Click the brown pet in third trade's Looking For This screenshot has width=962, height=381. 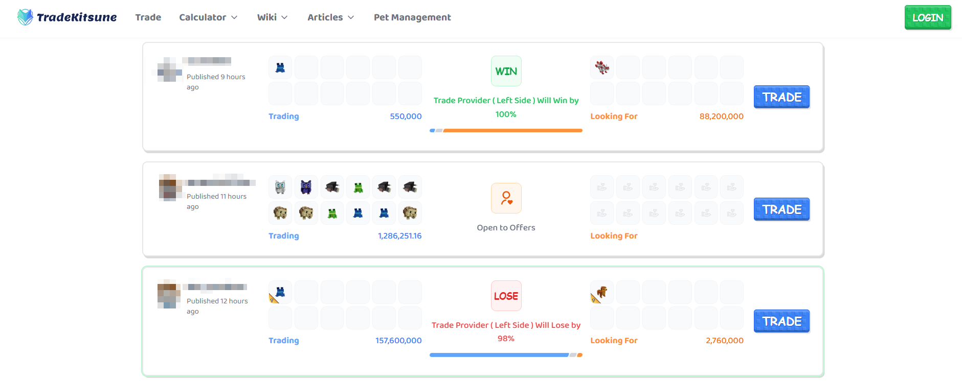[602, 292]
